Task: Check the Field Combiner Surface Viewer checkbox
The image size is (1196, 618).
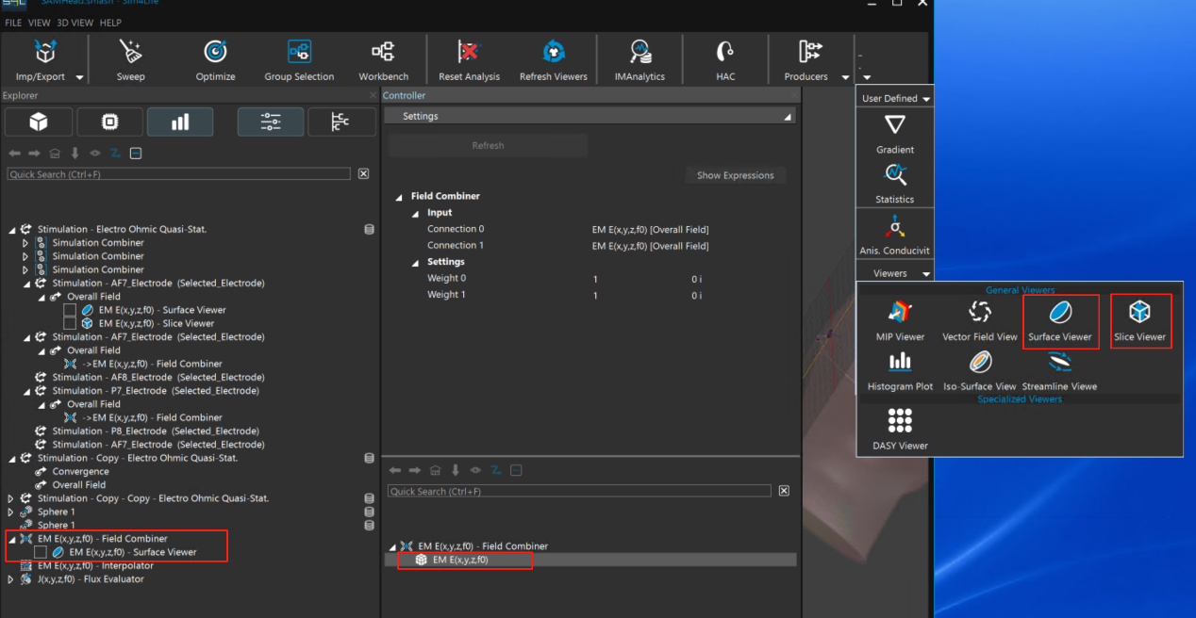Action: (41, 552)
